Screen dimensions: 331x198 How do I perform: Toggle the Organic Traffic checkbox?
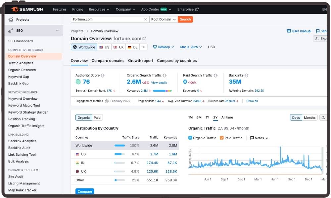[x=190, y=138]
